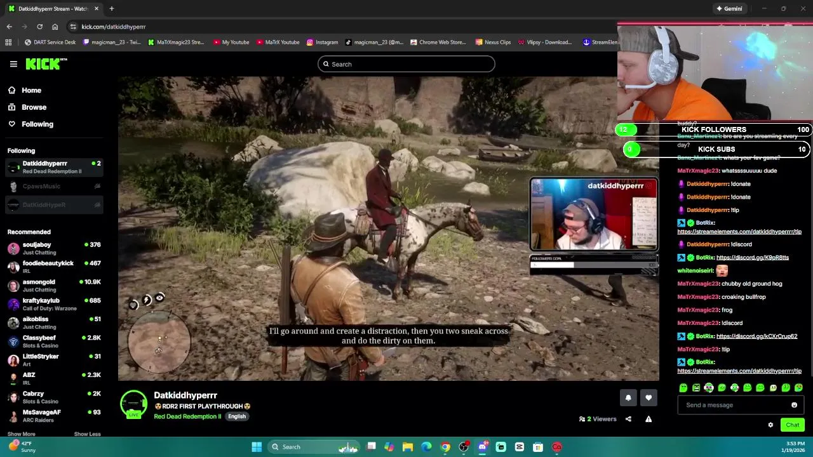The width and height of the screenshot is (813, 457).
Task: Open chat settings gear
Action: [770, 425]
